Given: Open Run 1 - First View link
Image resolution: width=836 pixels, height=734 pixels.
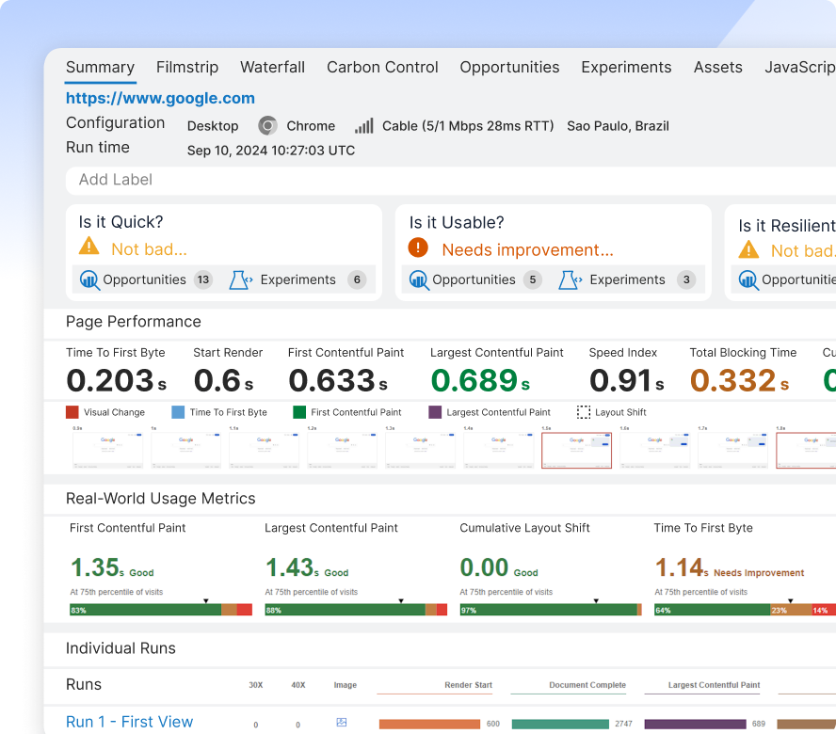Looking at the screenshot, I should (x=129, y=722).
